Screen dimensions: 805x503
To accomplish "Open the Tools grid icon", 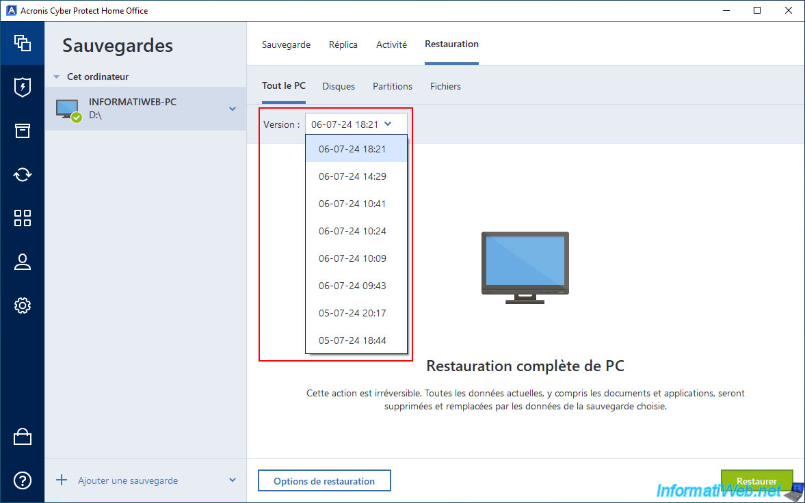I will 23,218.
